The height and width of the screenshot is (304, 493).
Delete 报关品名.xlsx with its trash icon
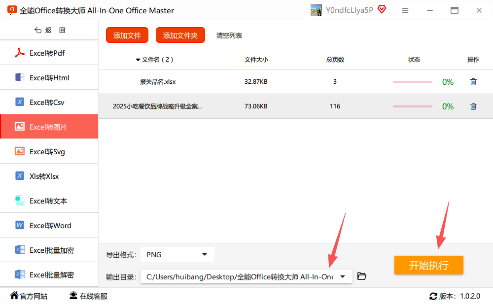[x=473, y=82]
